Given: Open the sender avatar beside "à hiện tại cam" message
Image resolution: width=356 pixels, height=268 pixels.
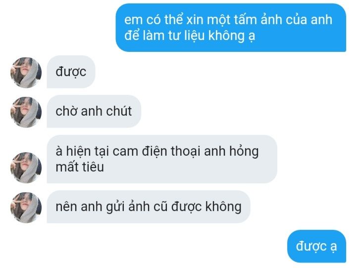Looking at the screenshot, I should coord(26,168).
